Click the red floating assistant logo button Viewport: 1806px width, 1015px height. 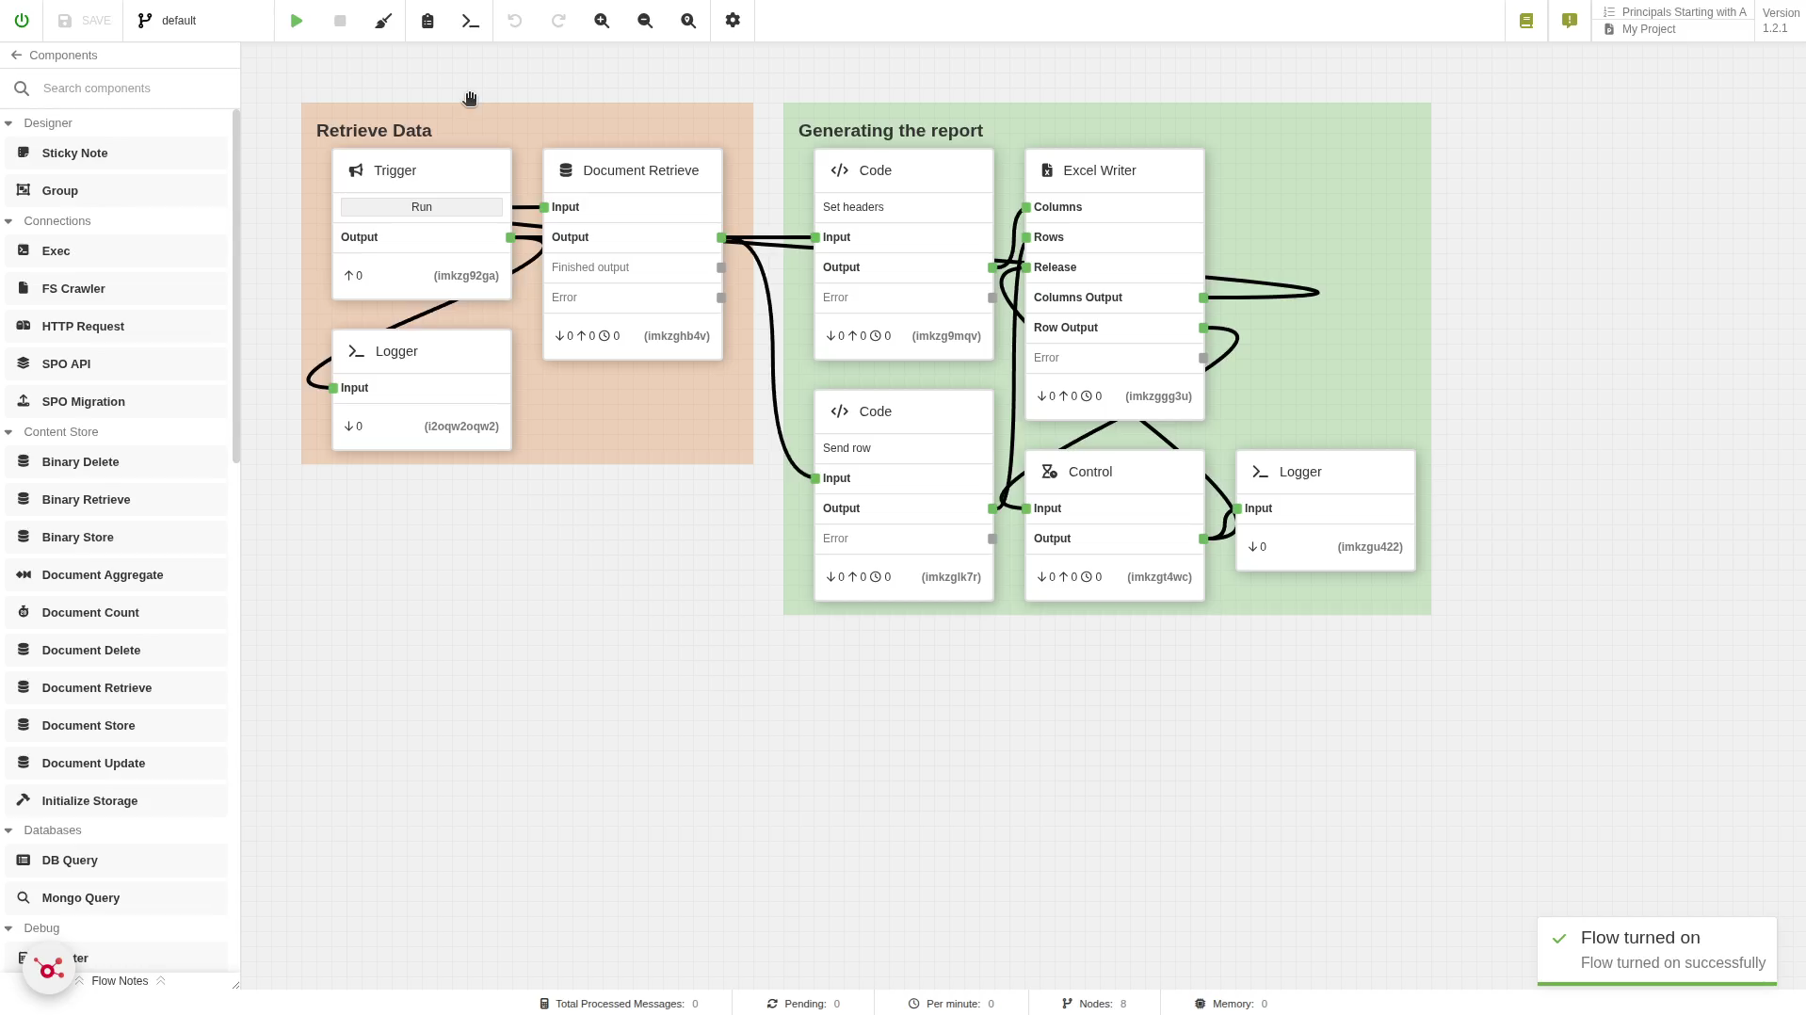coord(49,968)
